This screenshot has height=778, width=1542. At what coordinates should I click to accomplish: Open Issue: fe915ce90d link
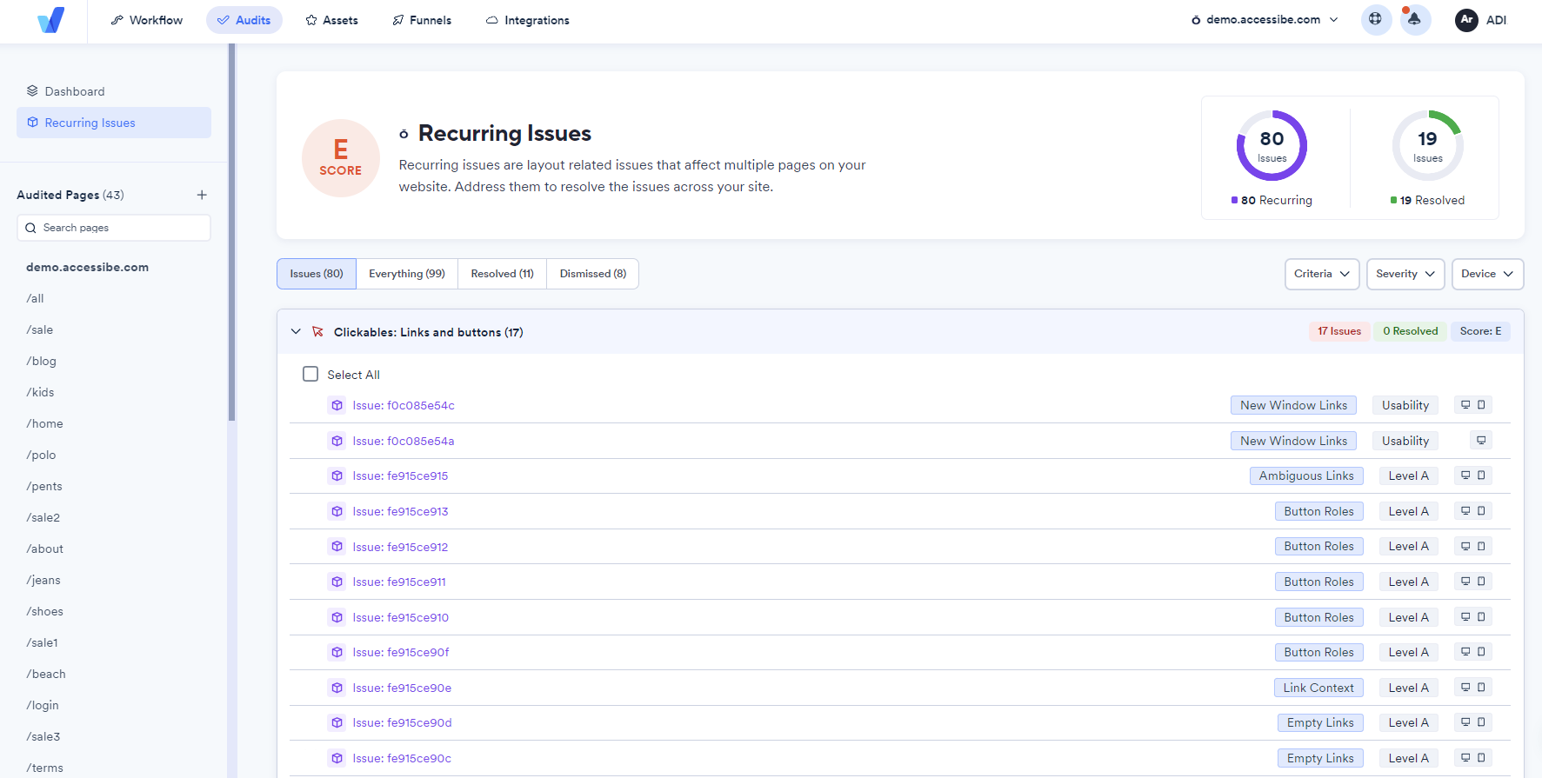(x=402, y=722)
